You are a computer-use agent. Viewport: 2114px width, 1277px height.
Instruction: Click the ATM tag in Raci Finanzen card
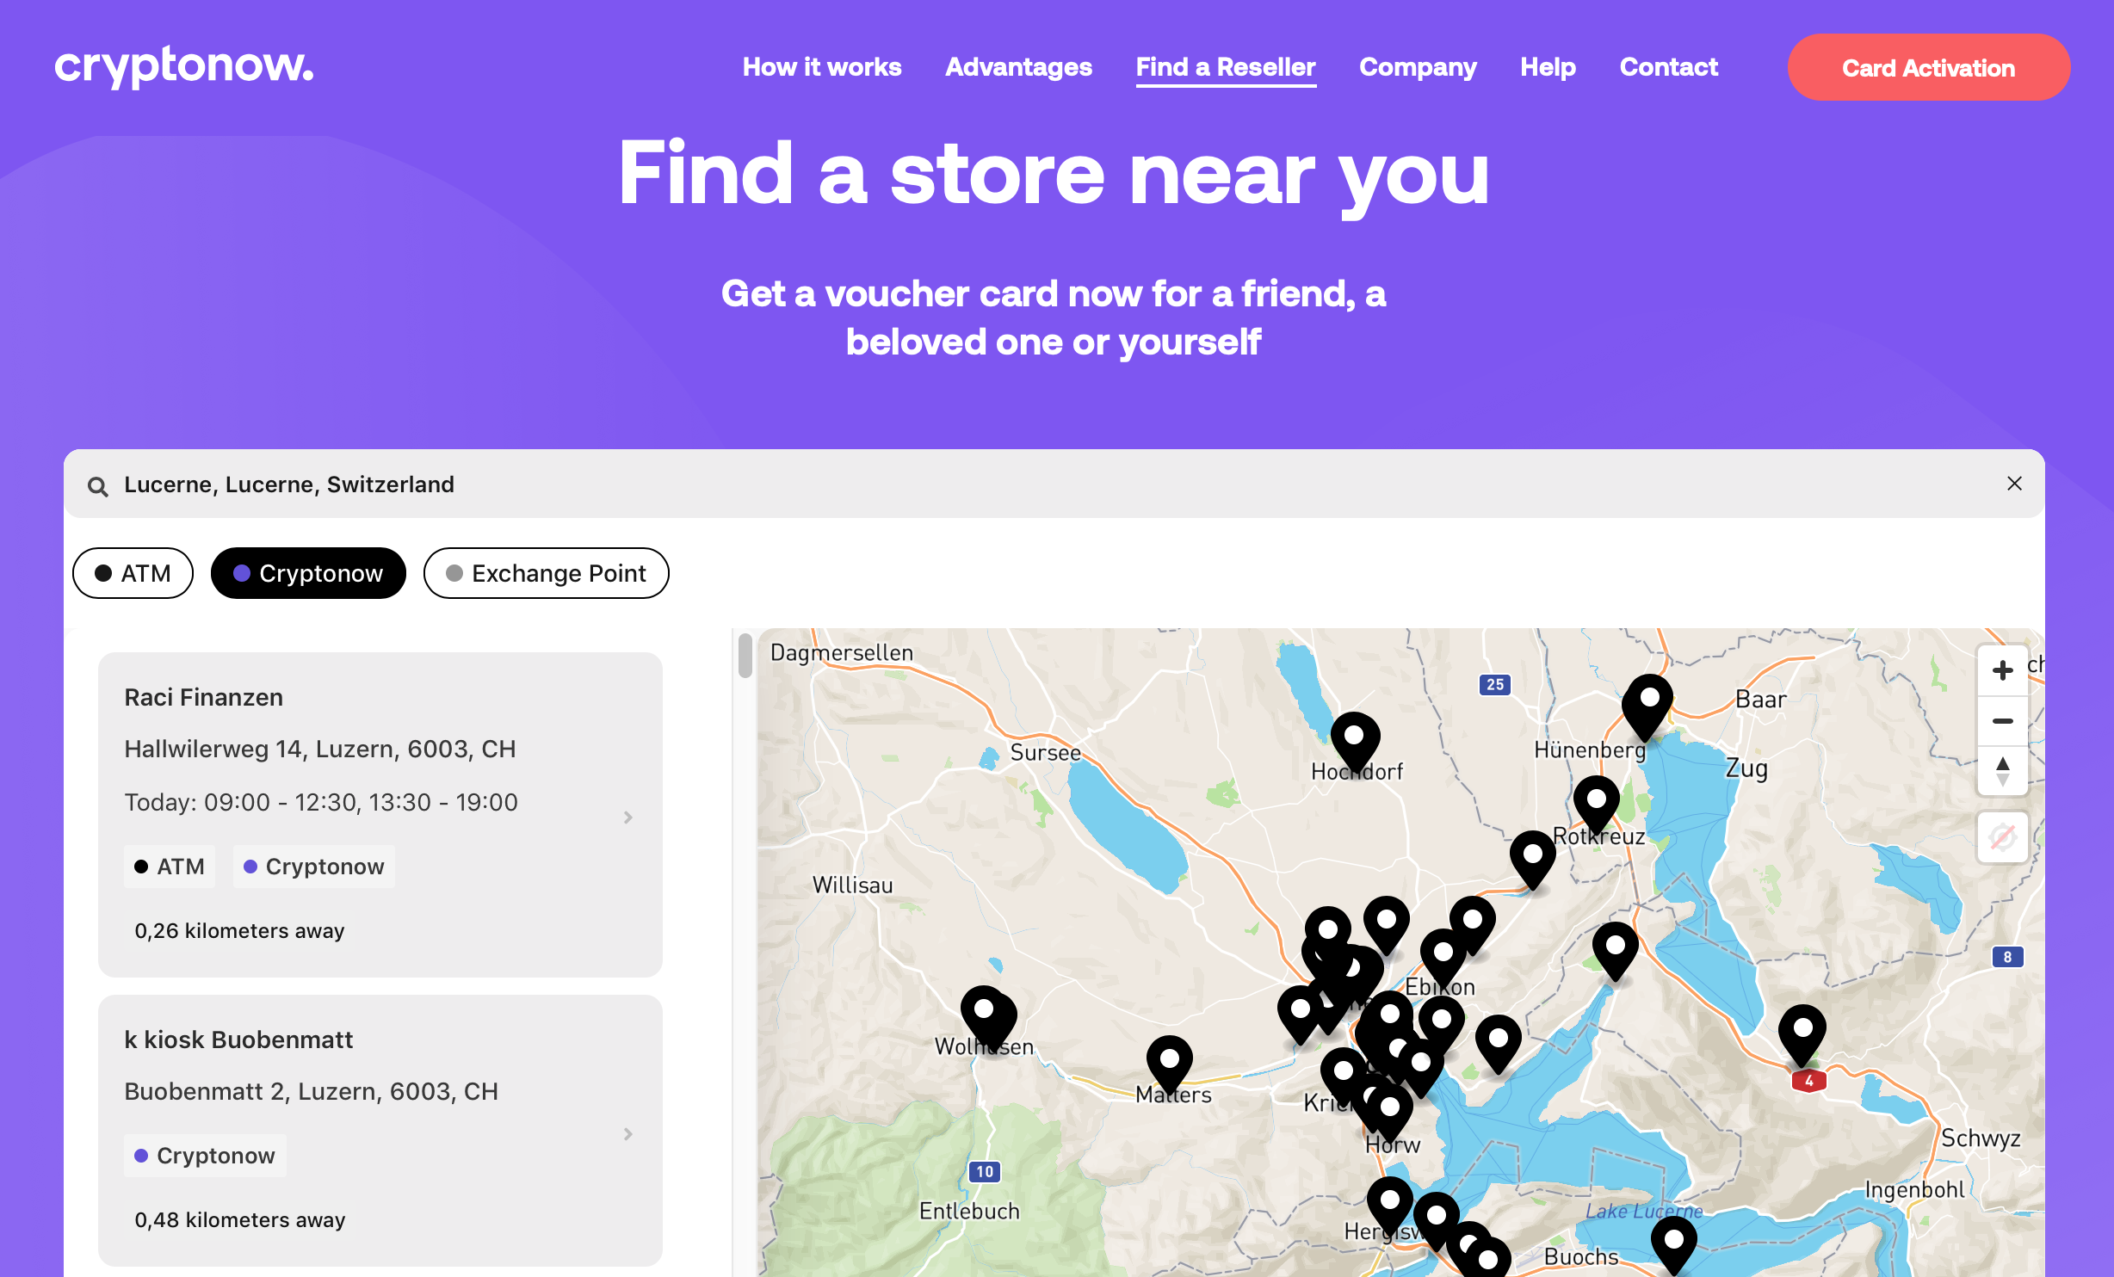pyautogui.click(x=170, y=867)
